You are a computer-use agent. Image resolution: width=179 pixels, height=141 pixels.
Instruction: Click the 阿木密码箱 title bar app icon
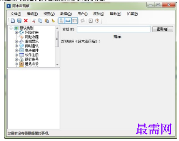coord(8,6)
